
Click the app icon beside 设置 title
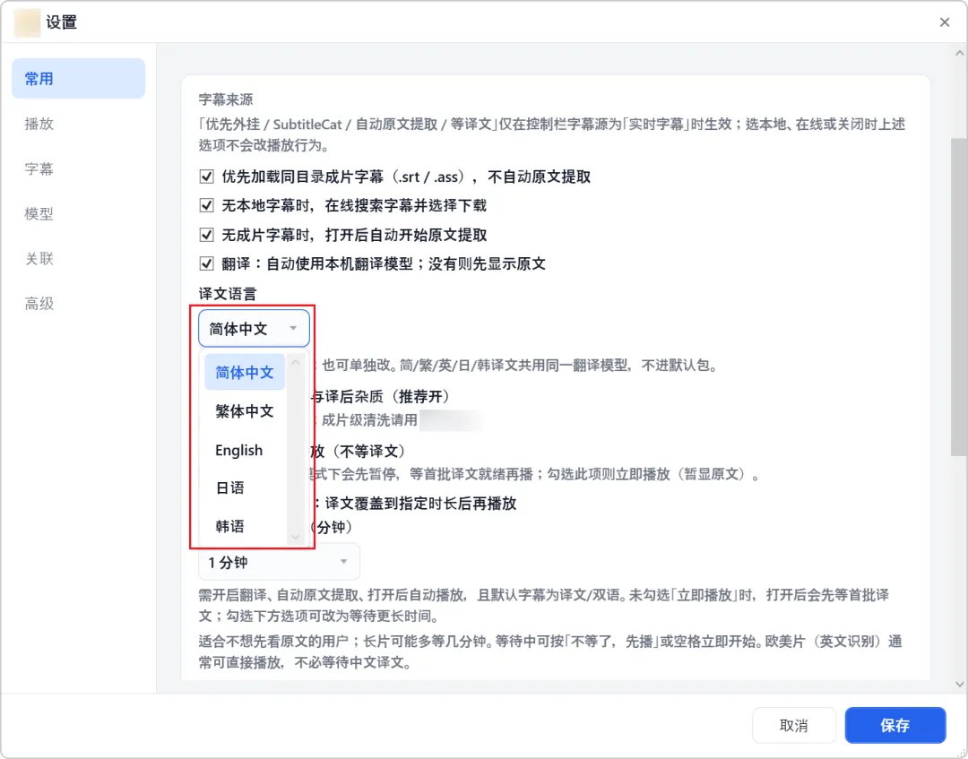coord(27,22)
